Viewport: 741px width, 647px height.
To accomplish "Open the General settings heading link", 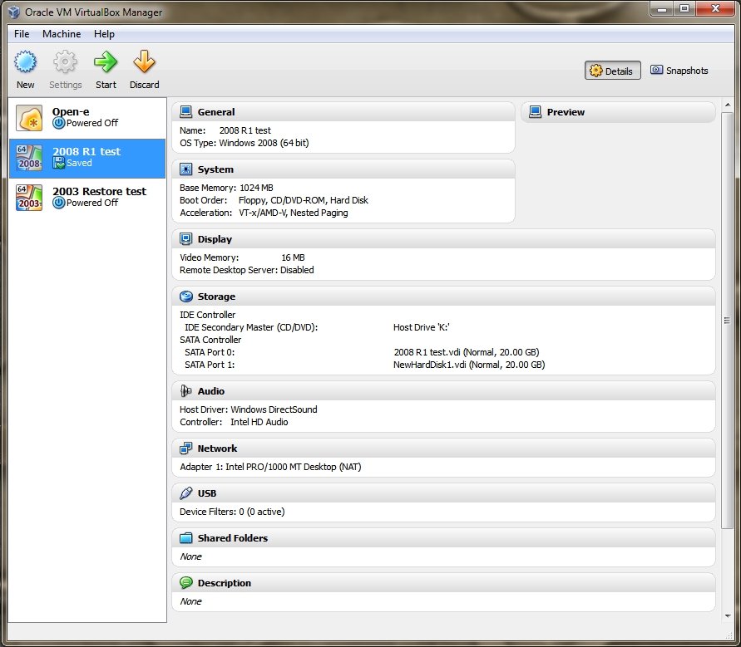I will coord(216,112).
